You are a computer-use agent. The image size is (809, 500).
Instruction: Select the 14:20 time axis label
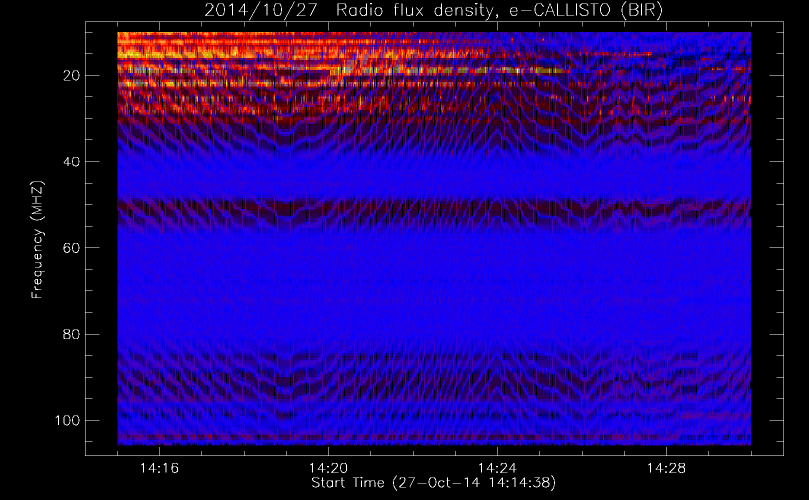tap(328, 468)
